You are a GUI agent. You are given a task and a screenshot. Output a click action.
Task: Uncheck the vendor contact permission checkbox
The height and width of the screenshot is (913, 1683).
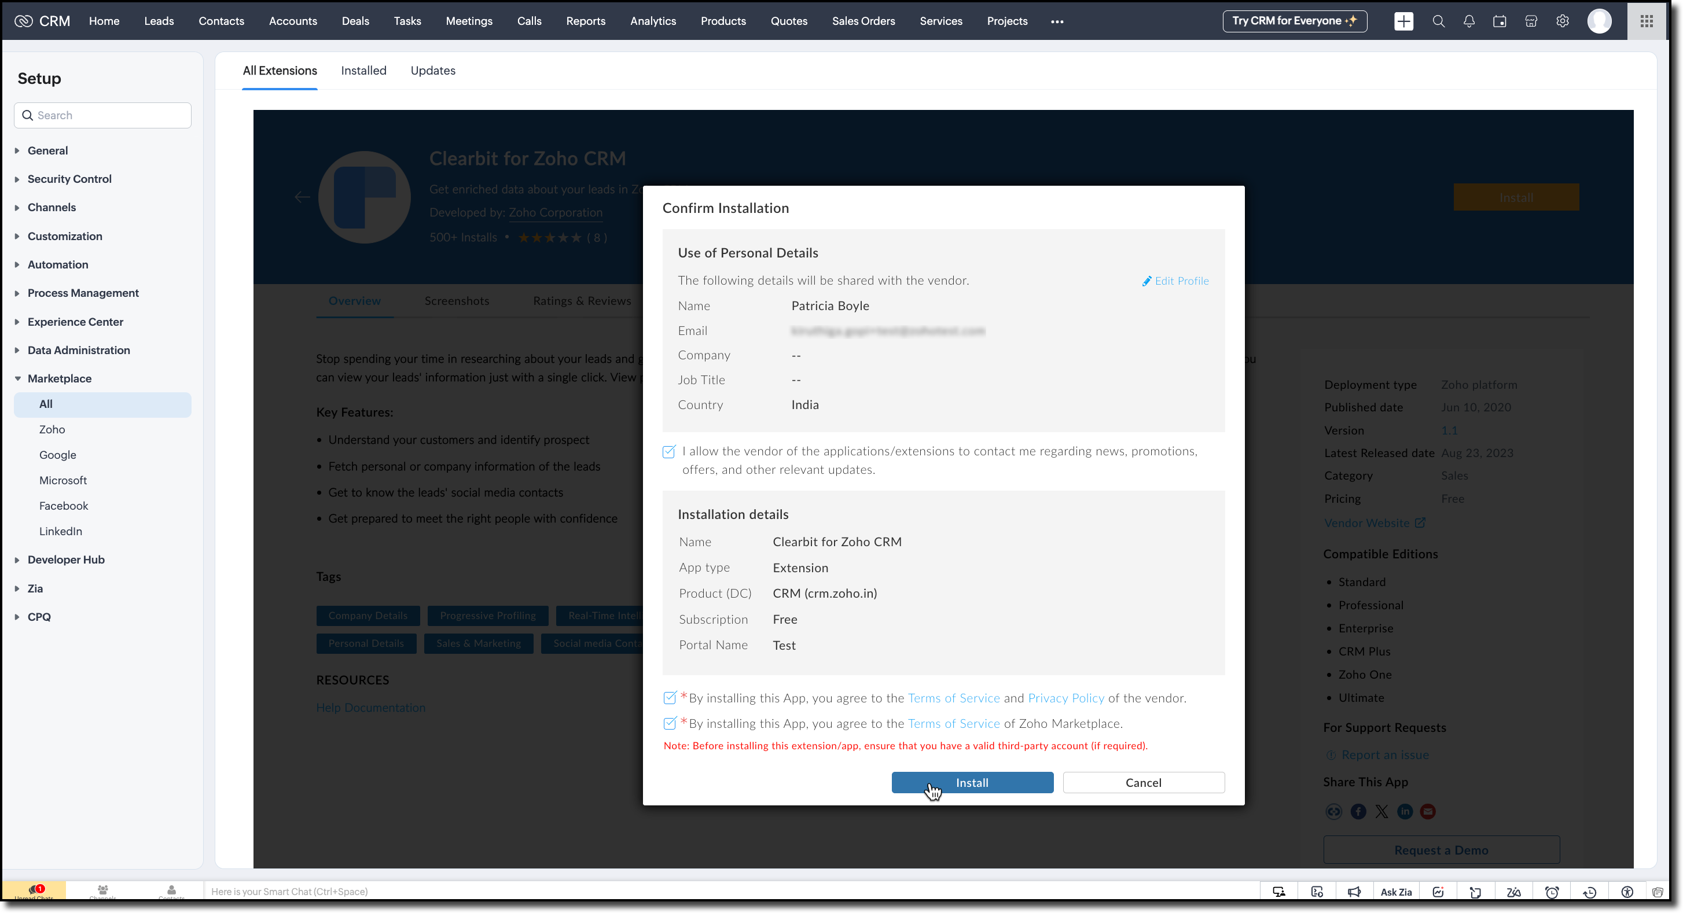(x=668, y=452)
